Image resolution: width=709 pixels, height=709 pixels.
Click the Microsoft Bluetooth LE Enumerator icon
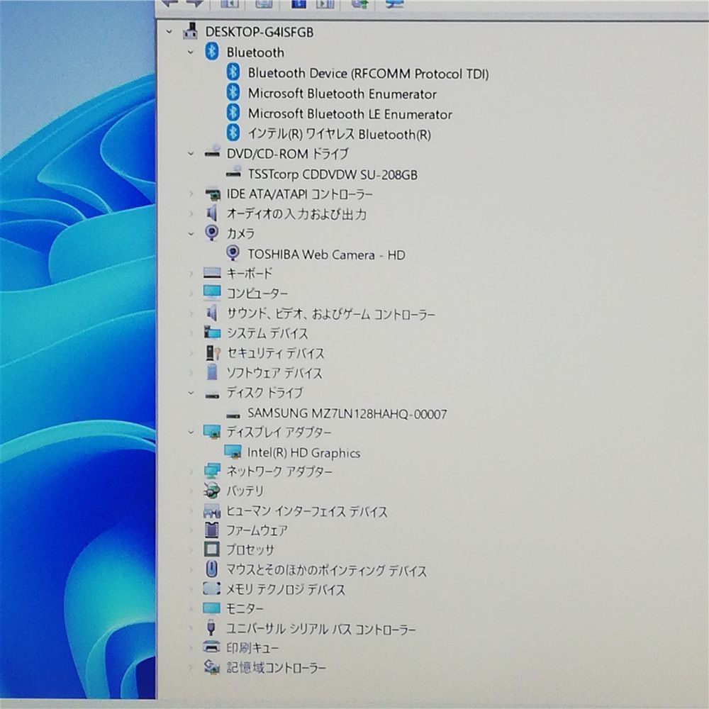[x=233, y=113]
